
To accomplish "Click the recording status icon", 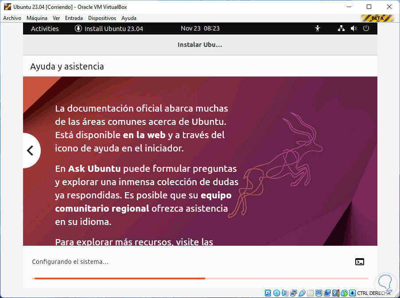I will pos(327,293).
